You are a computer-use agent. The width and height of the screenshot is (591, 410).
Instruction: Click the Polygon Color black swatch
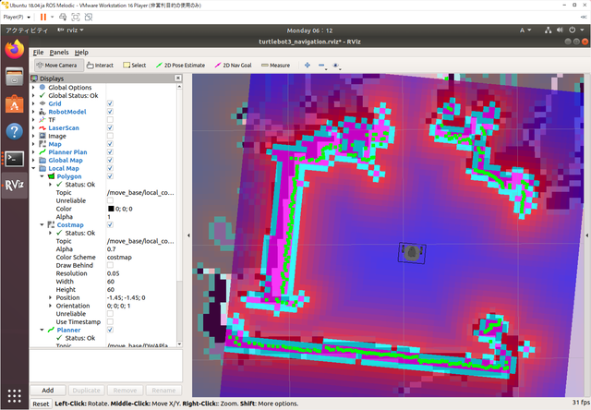[x=111, y=209]
